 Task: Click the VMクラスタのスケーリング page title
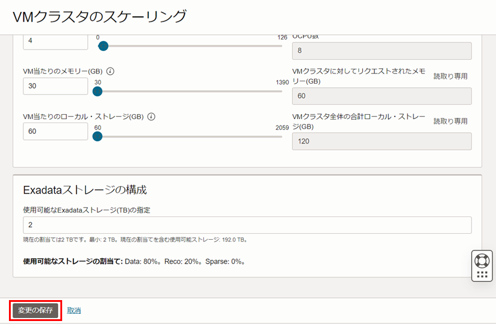click(x=99, y=17)
